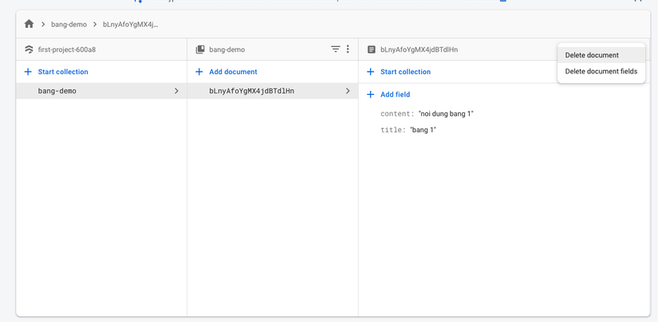Expand the bLnyAfoYgMX4jdBTdlHn document row chevron
Image resolution: width=658 pixels, height=322 pixels.
(348, 91)
